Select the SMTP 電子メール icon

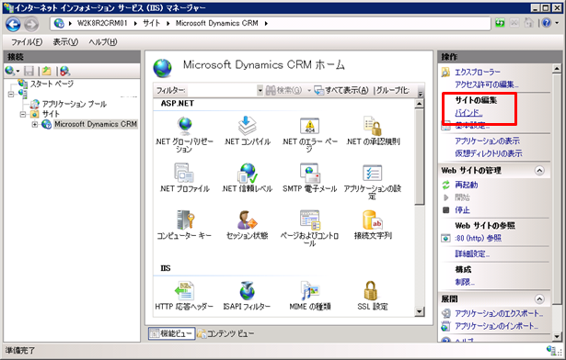[309, 178]
